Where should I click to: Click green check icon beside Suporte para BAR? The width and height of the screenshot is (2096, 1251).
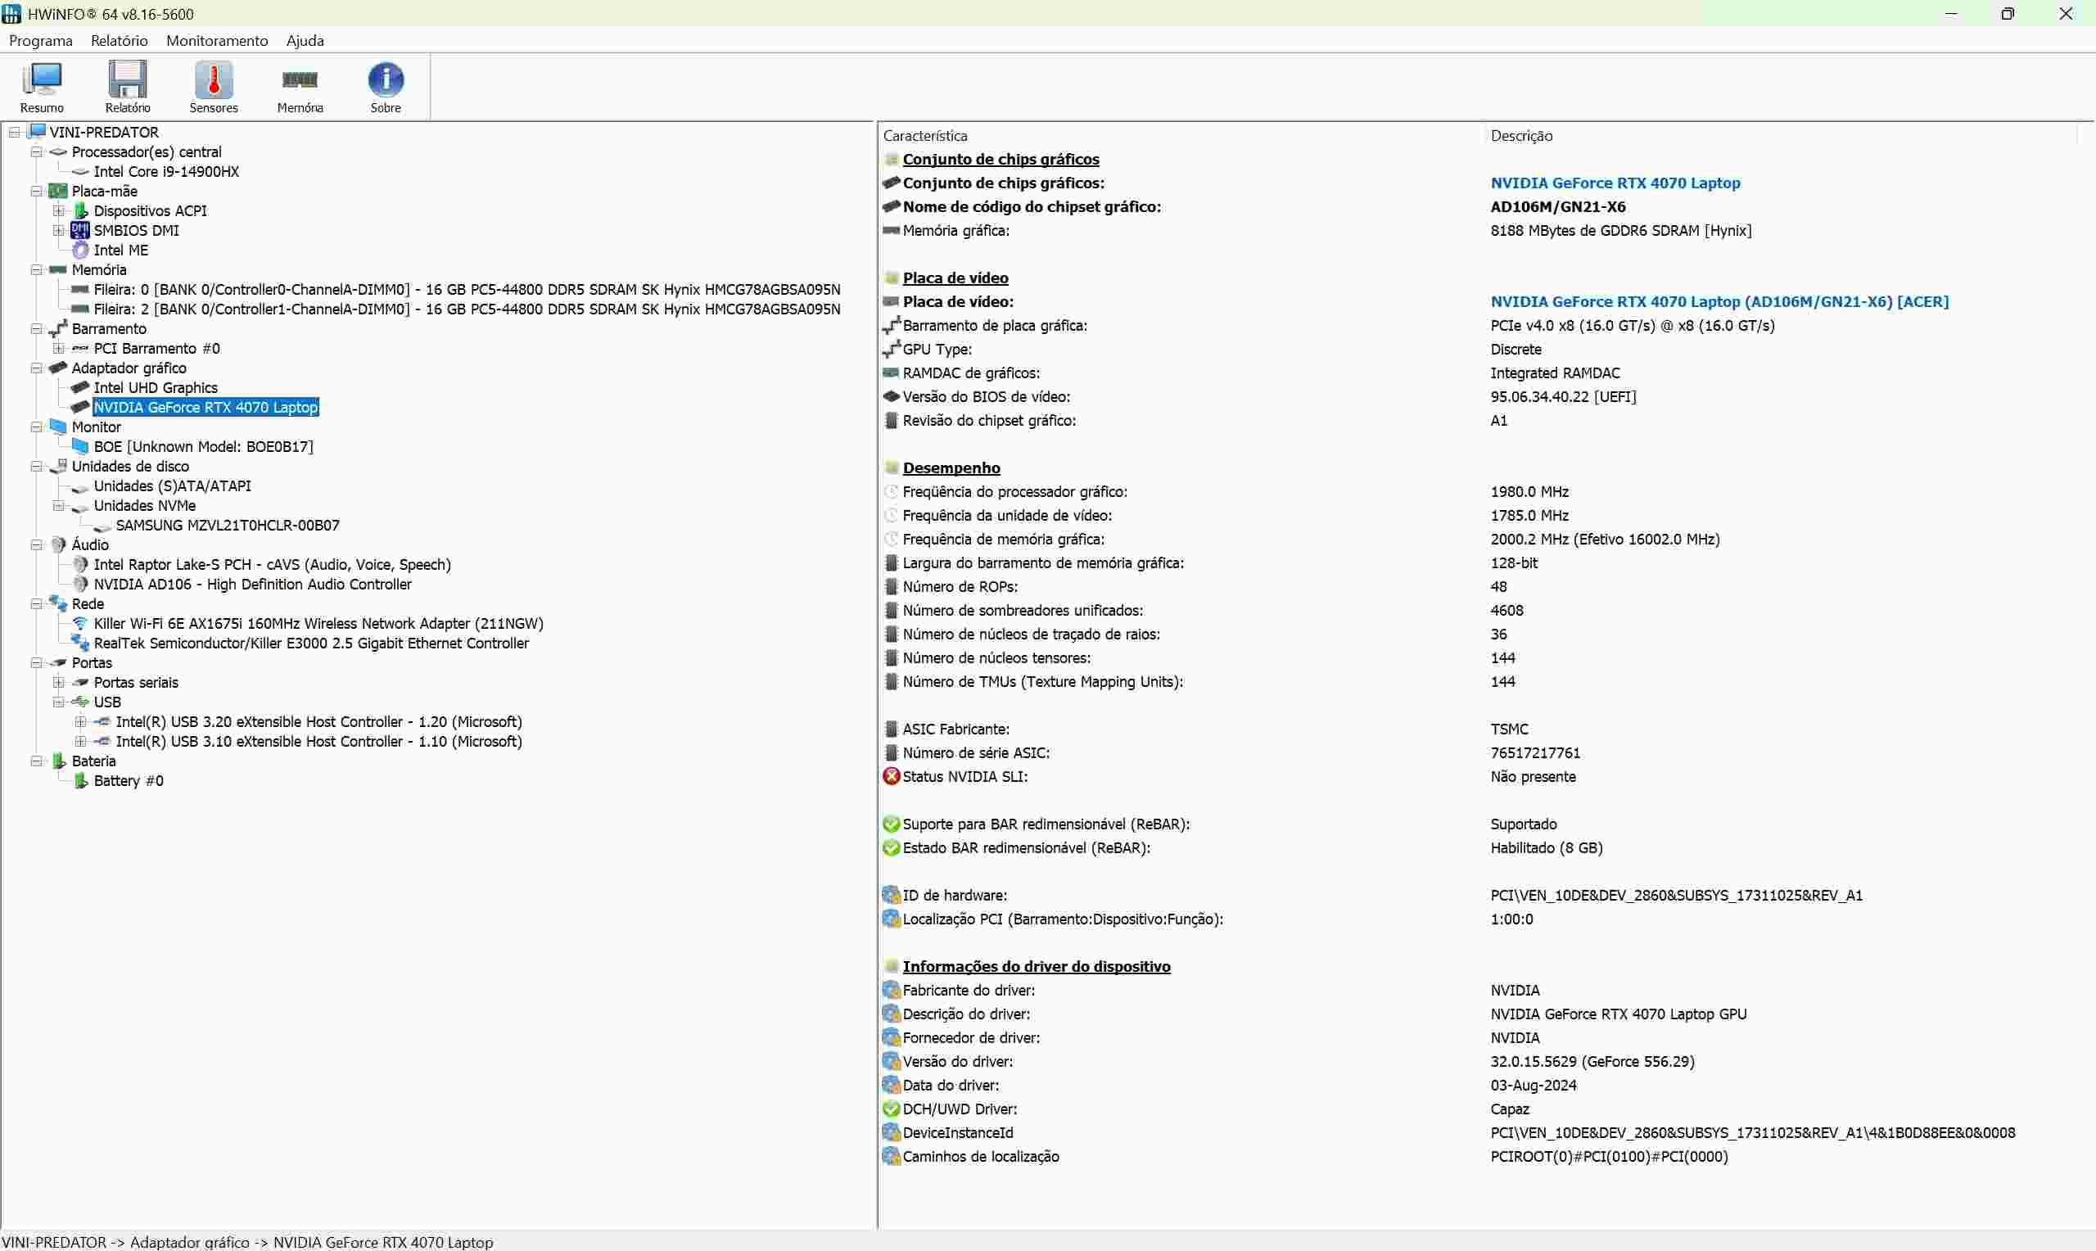(x=891, y=824)
